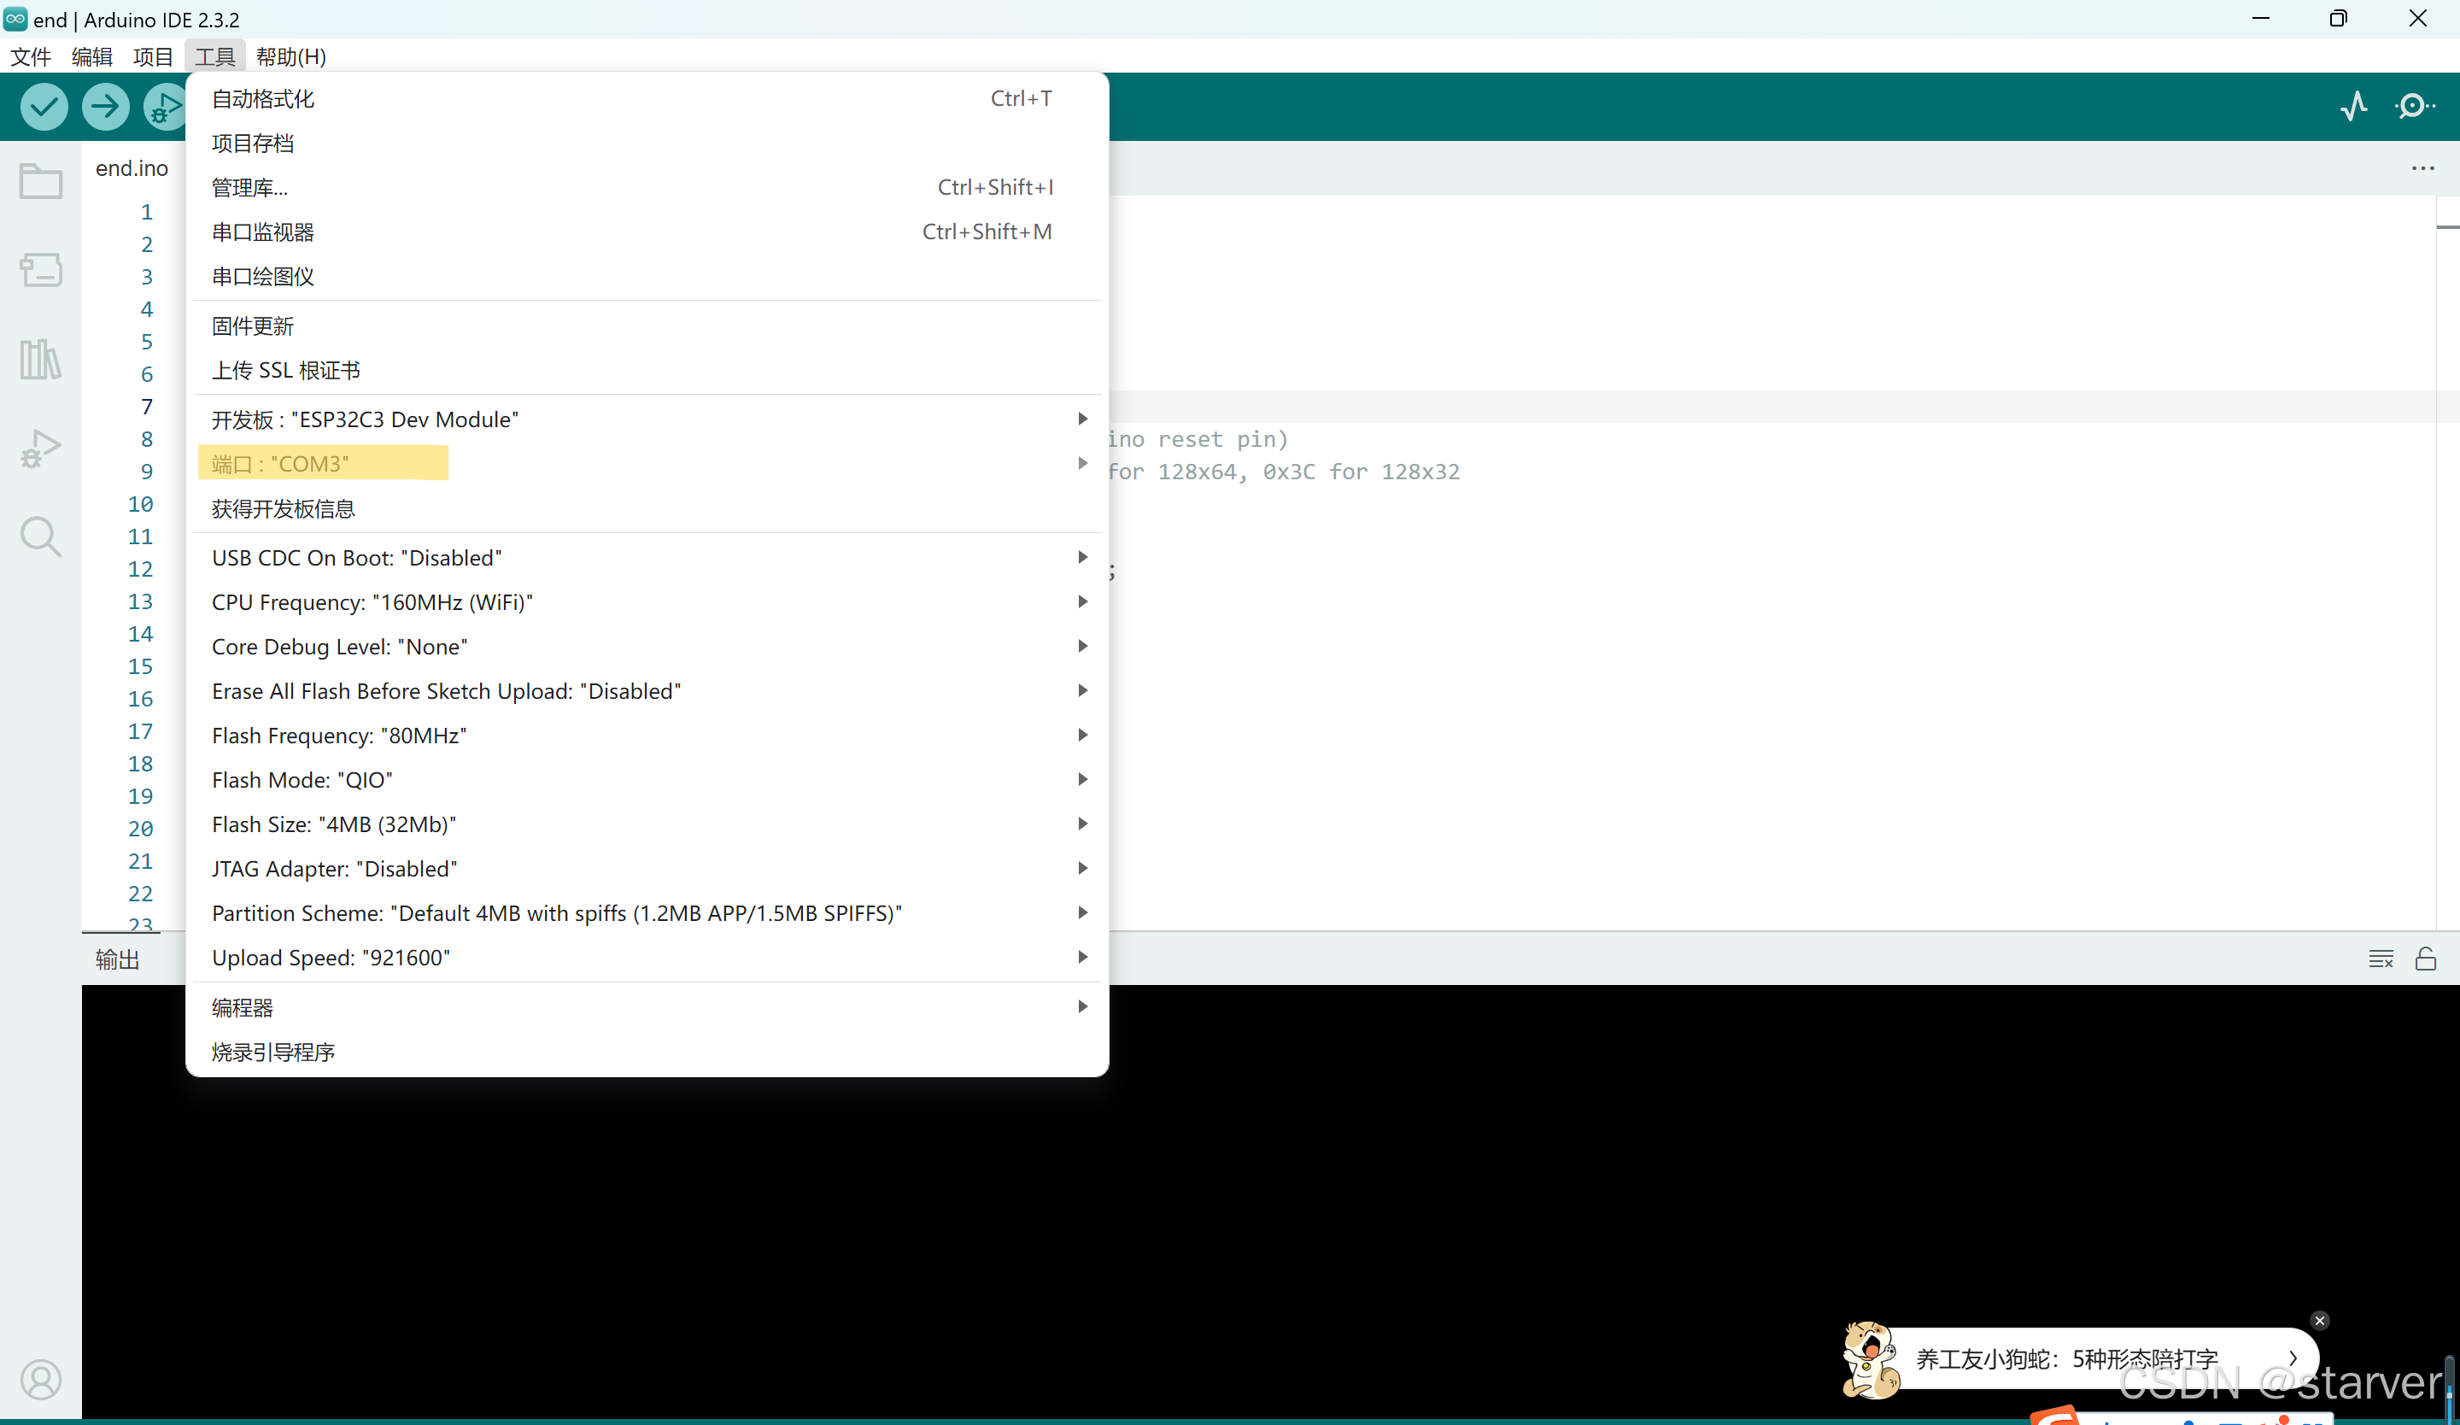2460x1425 pixels.
Task: Expand JTAG Adapter submenu
Action: point(647,869)
